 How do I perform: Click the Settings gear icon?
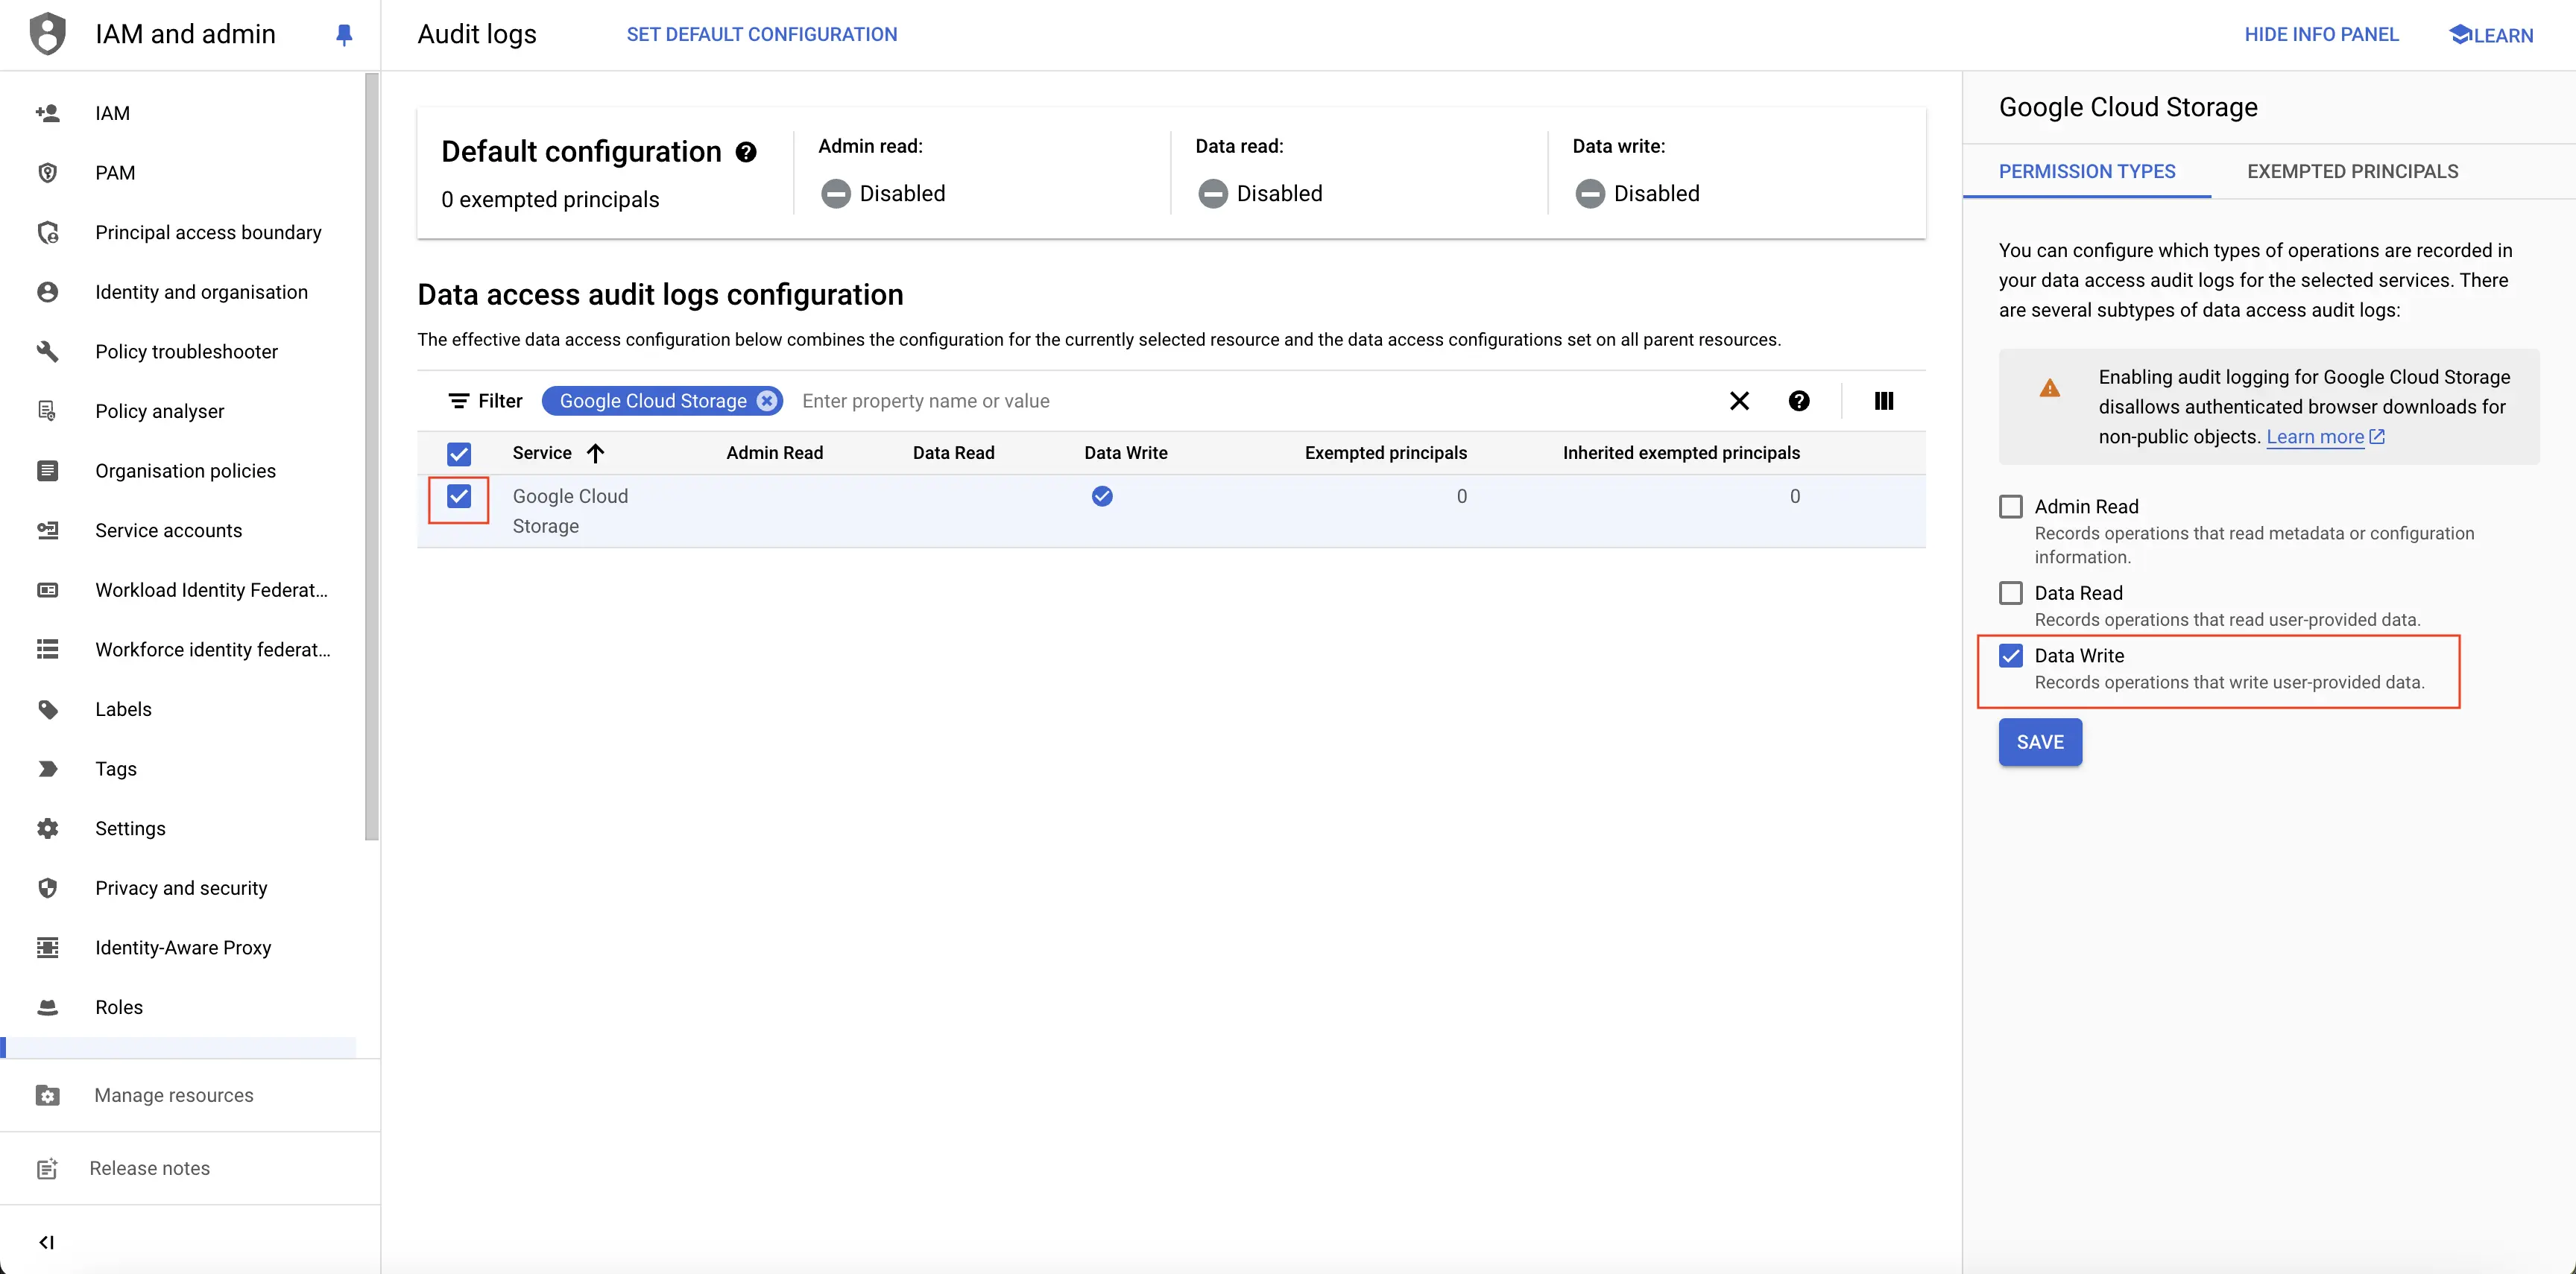click(47, 828)
